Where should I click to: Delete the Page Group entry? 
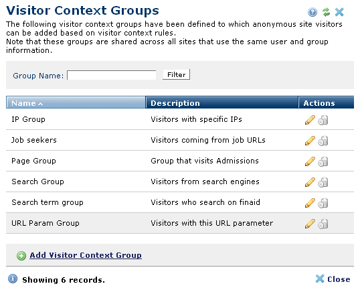pyautogui.click(x=323, y=161)
